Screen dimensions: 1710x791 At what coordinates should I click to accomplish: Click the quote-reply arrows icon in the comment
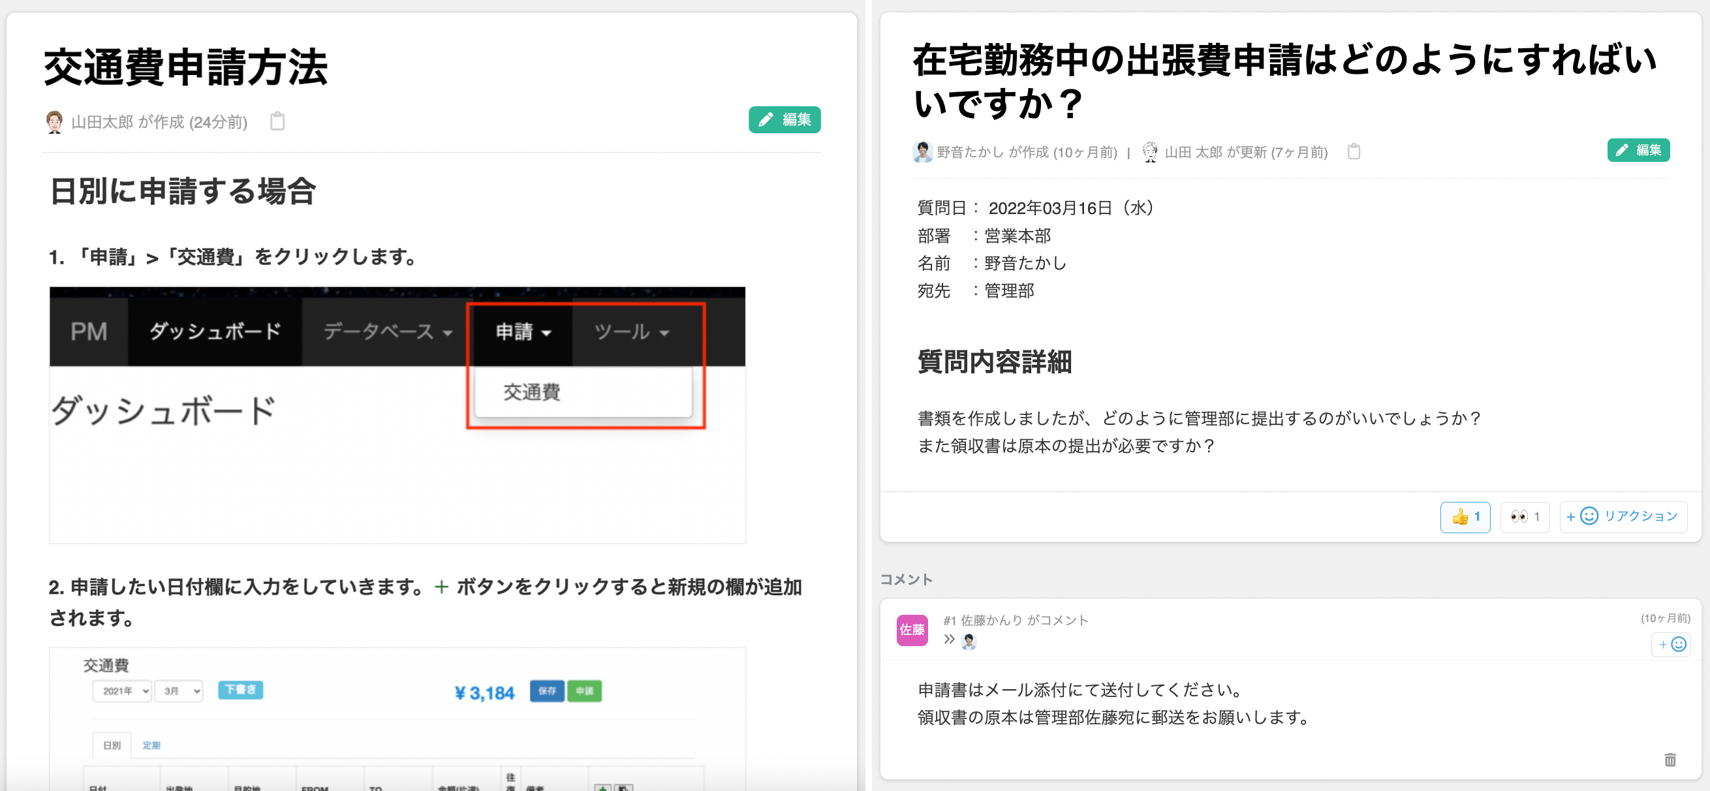949,639
